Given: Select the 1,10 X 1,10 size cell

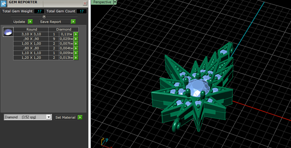Looking at the screenshot, I should click(31, 53).
